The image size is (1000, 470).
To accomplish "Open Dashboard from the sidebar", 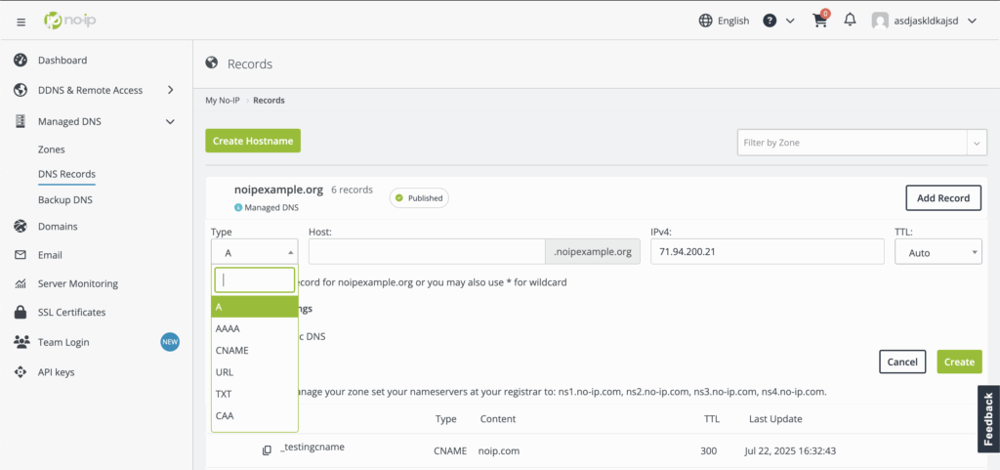I will click(x=62, y=61).
